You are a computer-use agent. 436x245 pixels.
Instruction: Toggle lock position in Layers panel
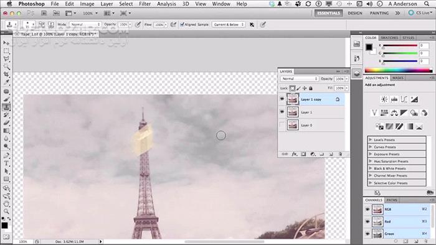click(305, 88)
